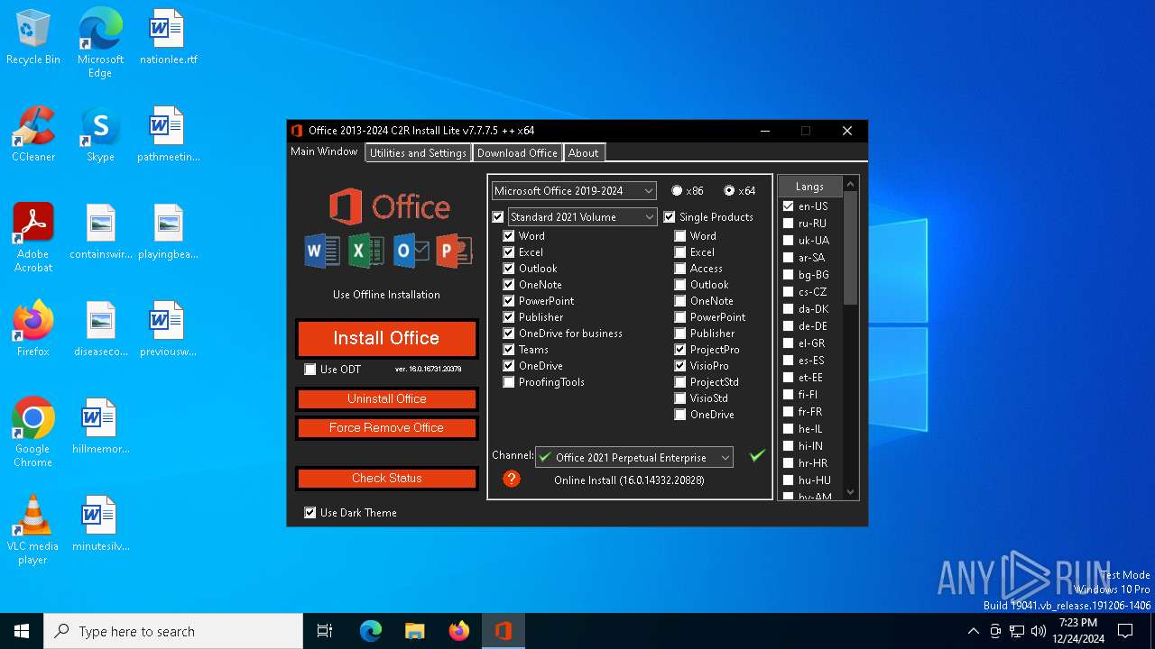Uncheck the OneDrive for business checkbox
1155x649 pixels.
point(509,334)
